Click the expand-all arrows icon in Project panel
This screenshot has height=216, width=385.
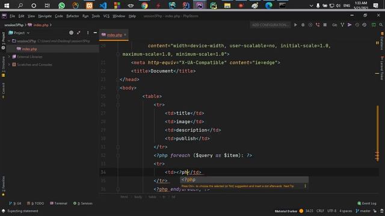(79, 32)
